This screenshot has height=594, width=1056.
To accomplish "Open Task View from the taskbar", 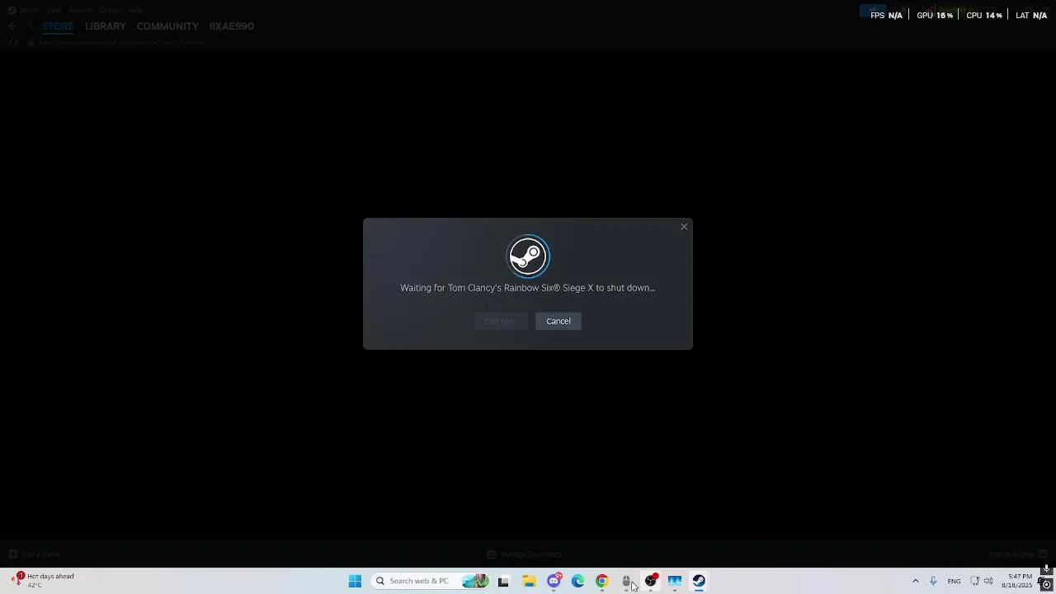I will (503, 581).
